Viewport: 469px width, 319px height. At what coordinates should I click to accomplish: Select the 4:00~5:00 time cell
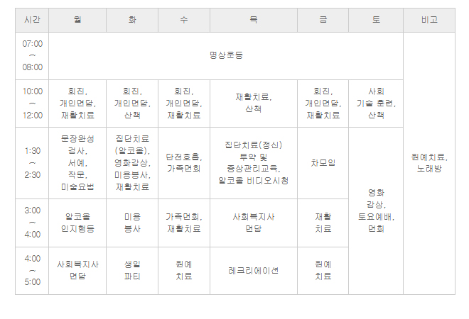(x=32, y=271)
